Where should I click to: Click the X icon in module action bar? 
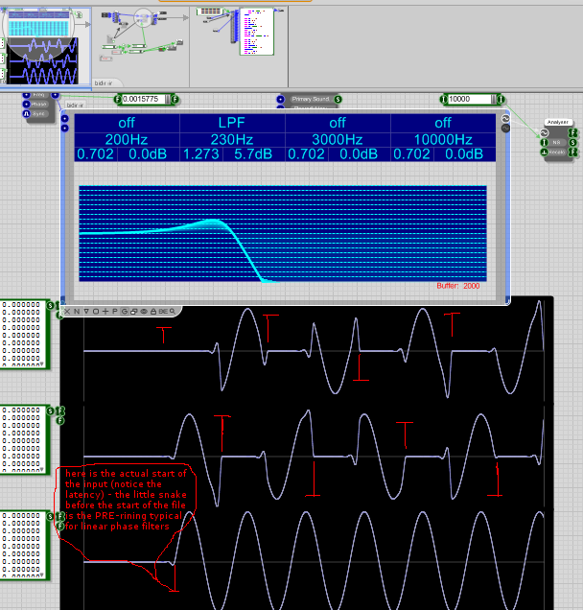coord(67,311)
